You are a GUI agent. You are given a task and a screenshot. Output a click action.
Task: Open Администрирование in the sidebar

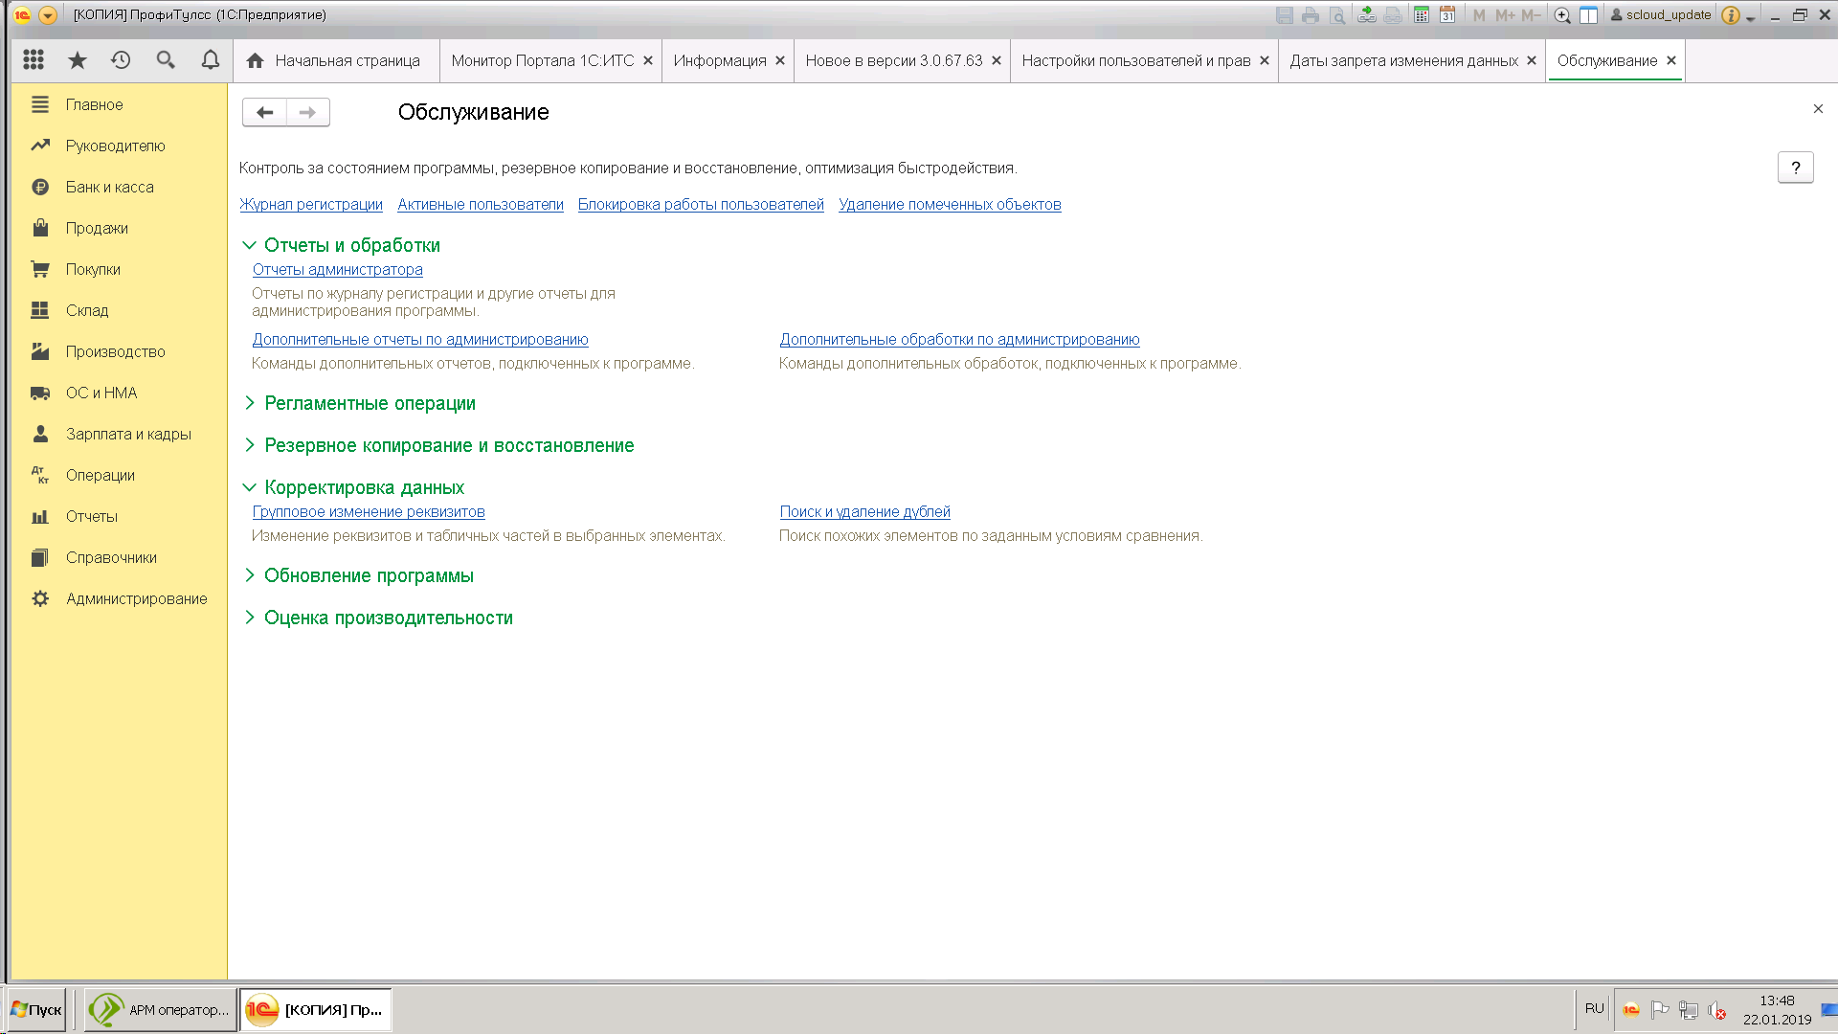click(x=136, y=599)
